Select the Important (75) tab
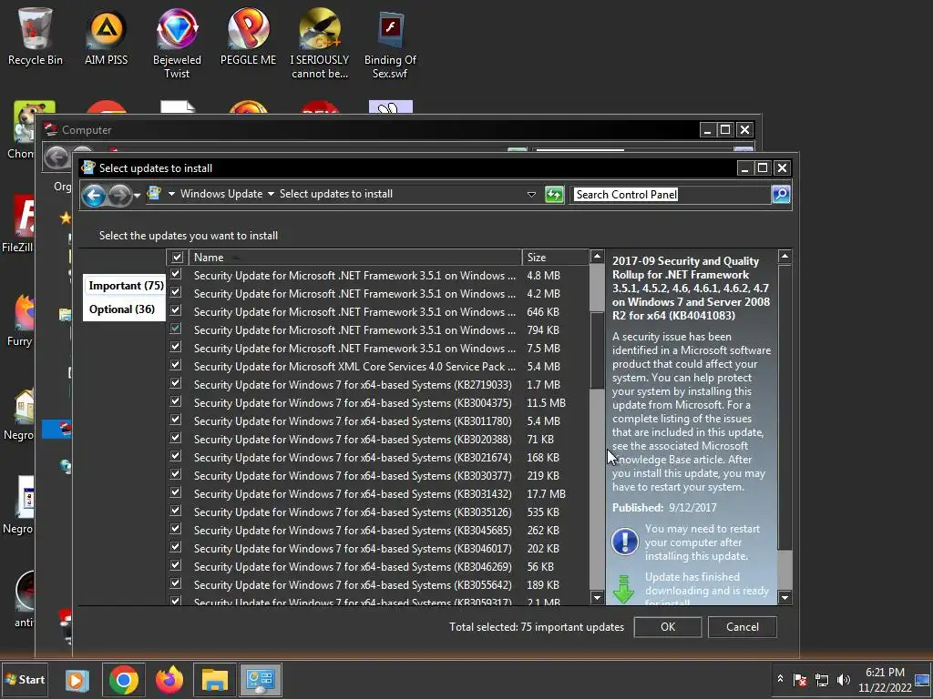Viewport: 933px width, 699px height. point(126,286)
